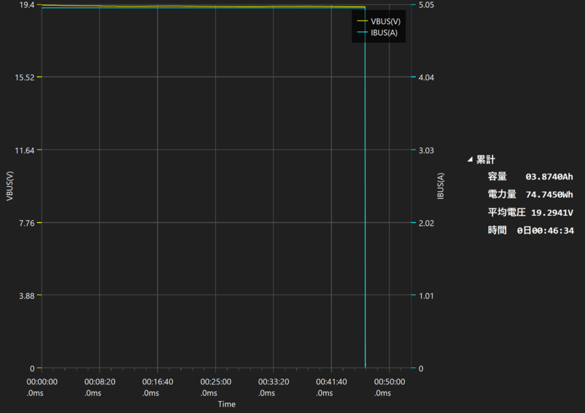Screen dimensions: 585x413
Task: Click the 00:41:40 time axis tick label
Action: click(331, 382)
